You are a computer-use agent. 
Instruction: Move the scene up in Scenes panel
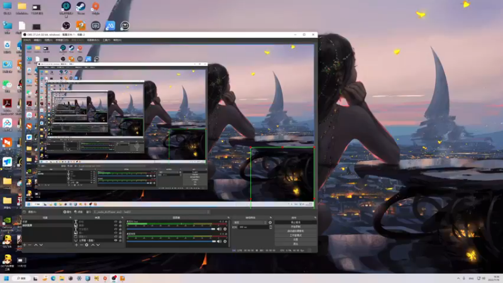click(x=36, y=245)
